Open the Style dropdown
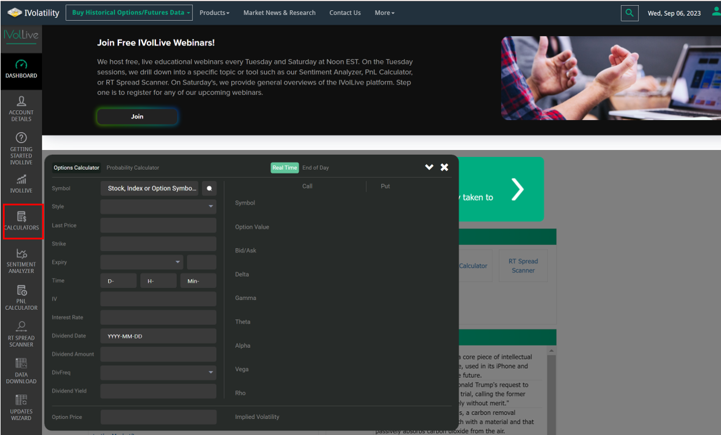Viewport: 721px width, 435px height. click(158, 207)
